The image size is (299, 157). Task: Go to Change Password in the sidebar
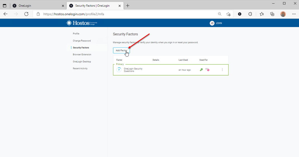(82, 41)
